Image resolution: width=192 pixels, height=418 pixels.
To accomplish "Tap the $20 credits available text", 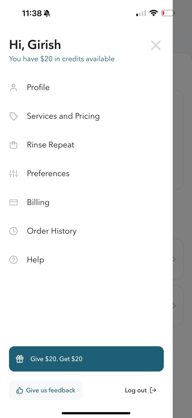I will tap(62, 59).
